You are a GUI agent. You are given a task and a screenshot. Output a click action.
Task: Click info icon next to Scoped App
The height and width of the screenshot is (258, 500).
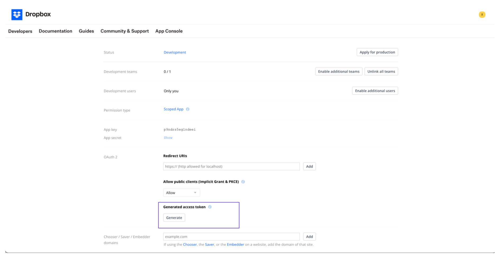click(187, 109)
